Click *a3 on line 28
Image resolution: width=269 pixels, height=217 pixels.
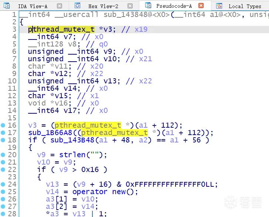(52, 214)
